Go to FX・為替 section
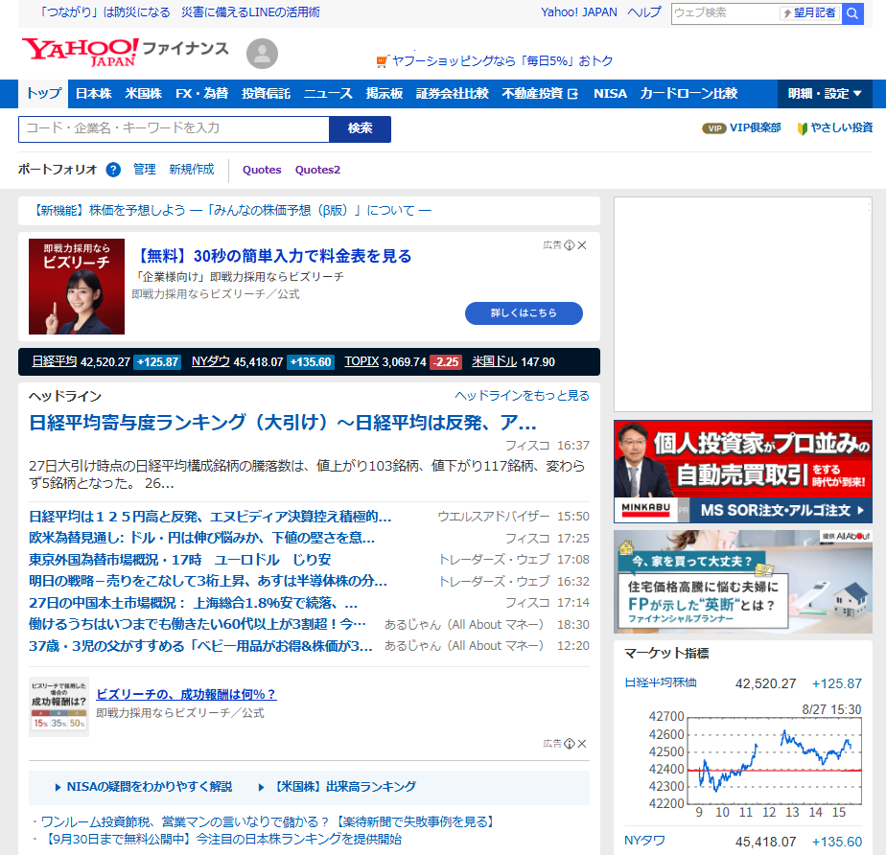Image resolution: width=886 pixels, height=855 pixels. 201,94
